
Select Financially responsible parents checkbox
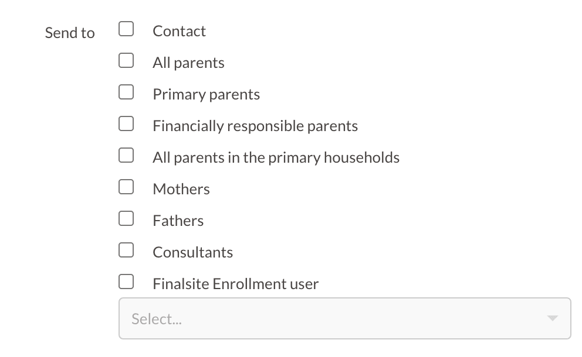coord(126,124)
